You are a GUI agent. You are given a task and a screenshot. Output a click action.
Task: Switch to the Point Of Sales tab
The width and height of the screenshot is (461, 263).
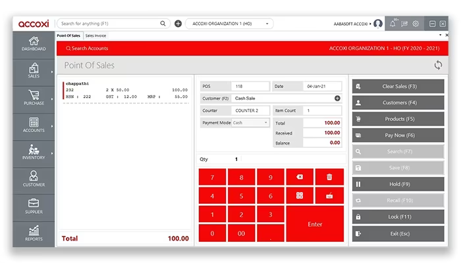(68, 36)
